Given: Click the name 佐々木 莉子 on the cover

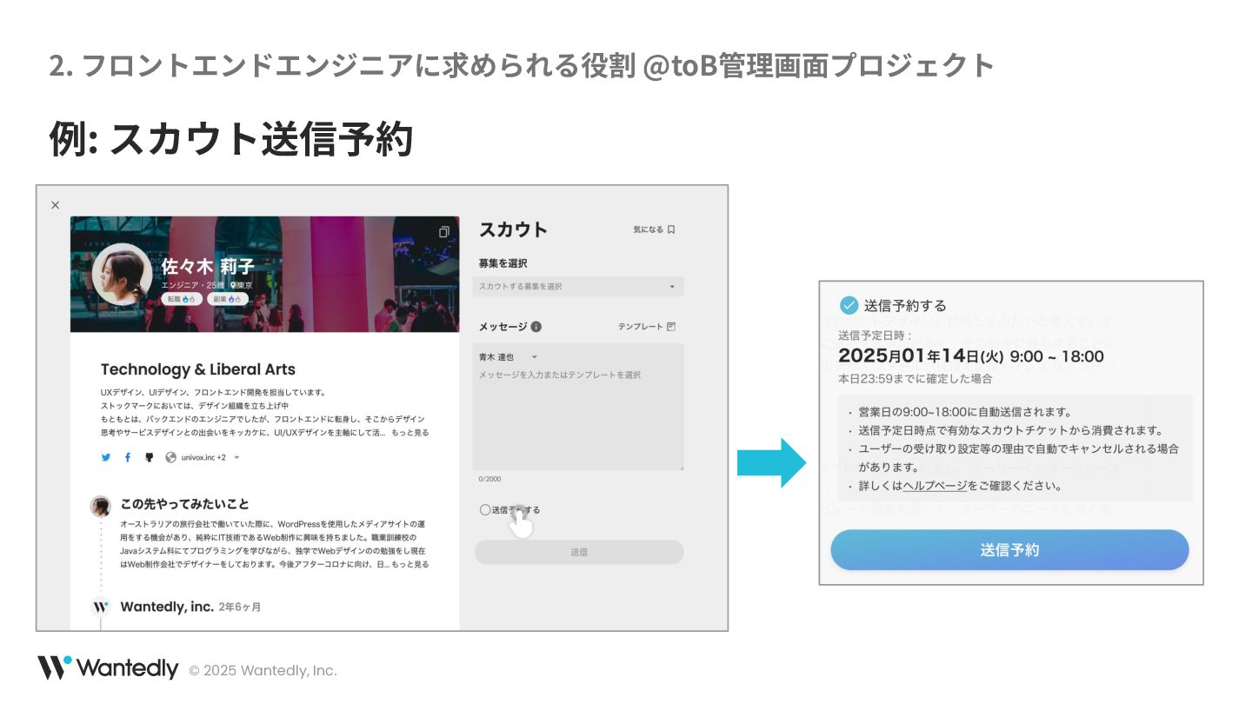Looking at the screenshot, I should (208, 266).
